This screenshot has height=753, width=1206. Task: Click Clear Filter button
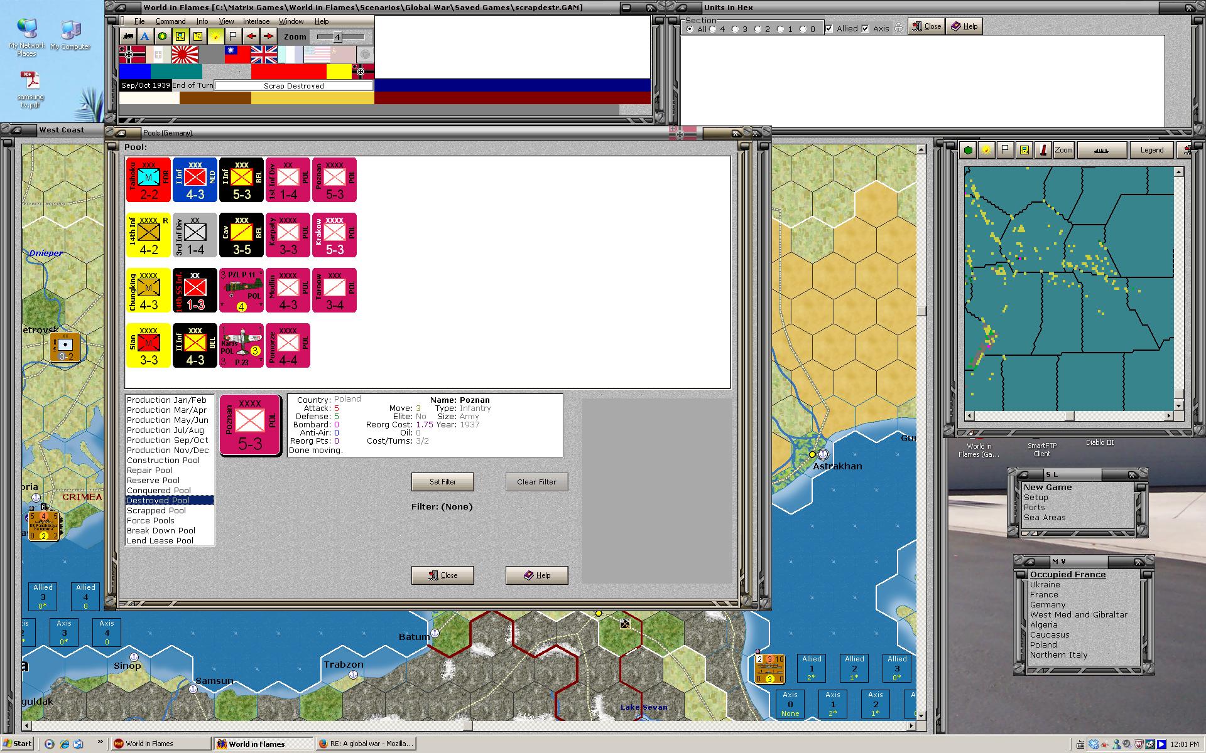[x=537, y=482]
